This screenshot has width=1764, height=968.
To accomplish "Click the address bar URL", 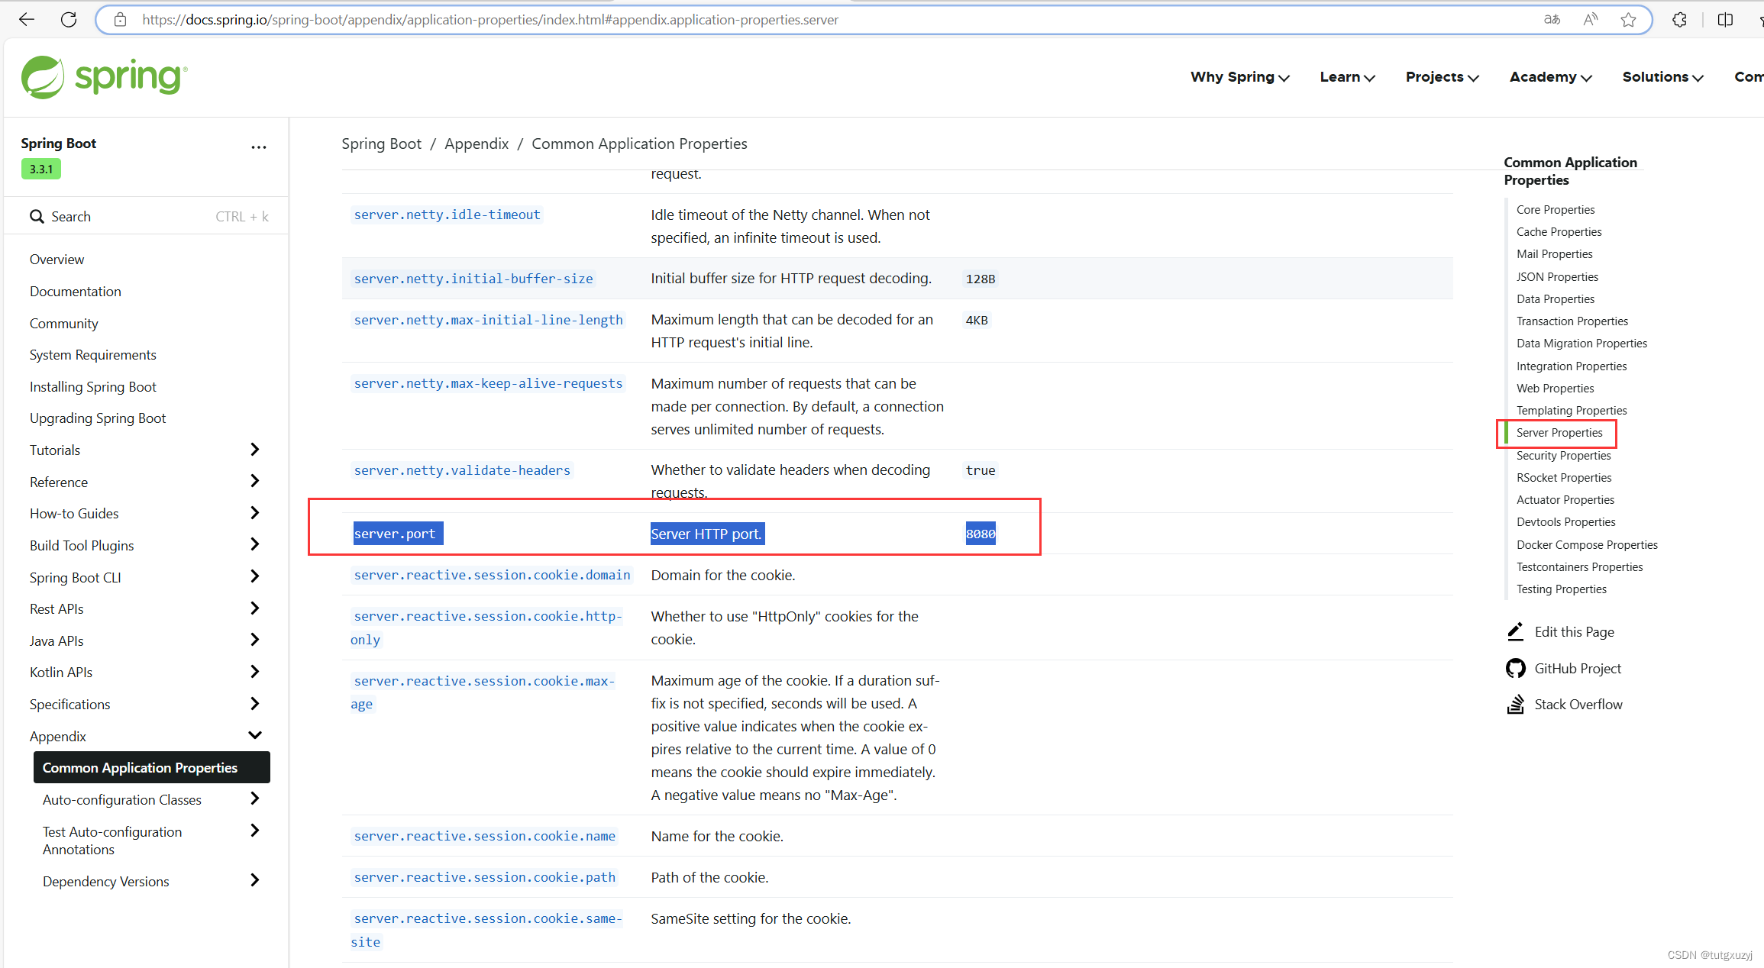I will click(x=490, y=20).
